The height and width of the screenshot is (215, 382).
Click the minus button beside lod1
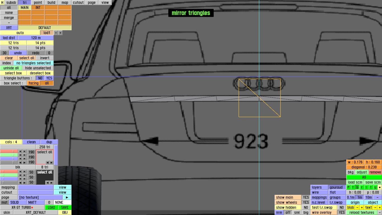point(56,33)
